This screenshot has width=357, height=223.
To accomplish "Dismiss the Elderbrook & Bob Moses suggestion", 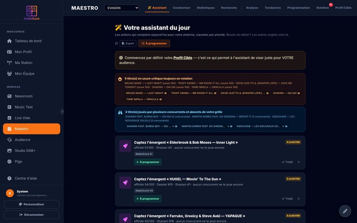I will 299,162.
